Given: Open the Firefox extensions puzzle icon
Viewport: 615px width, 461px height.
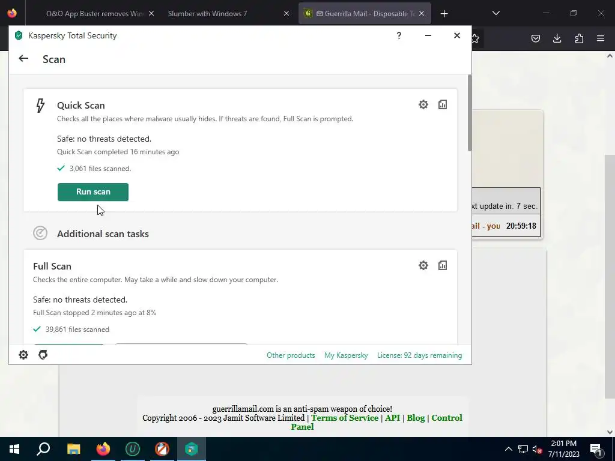Looking at the screenshot, I should (579, 38).
